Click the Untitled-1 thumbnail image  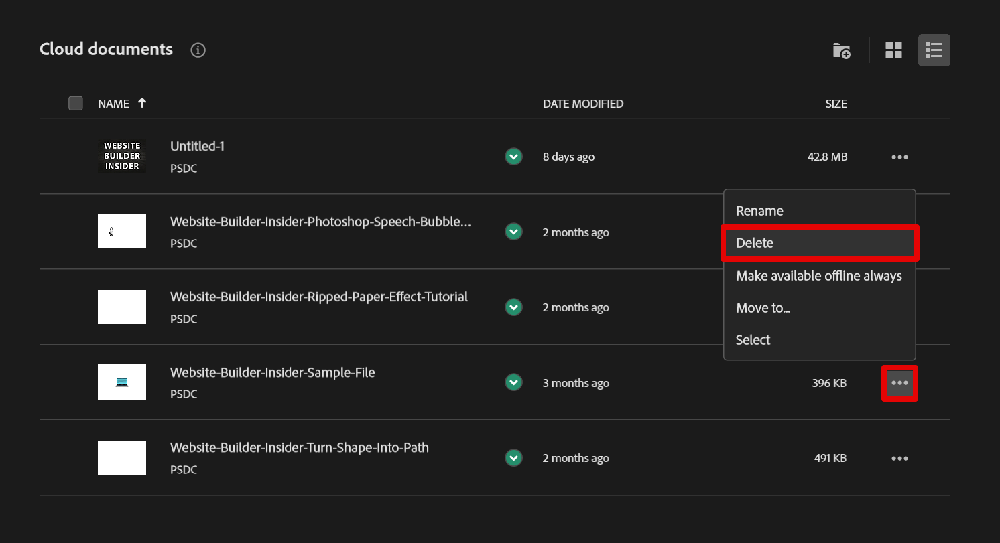pyautogui.click(x=122, y=157)
